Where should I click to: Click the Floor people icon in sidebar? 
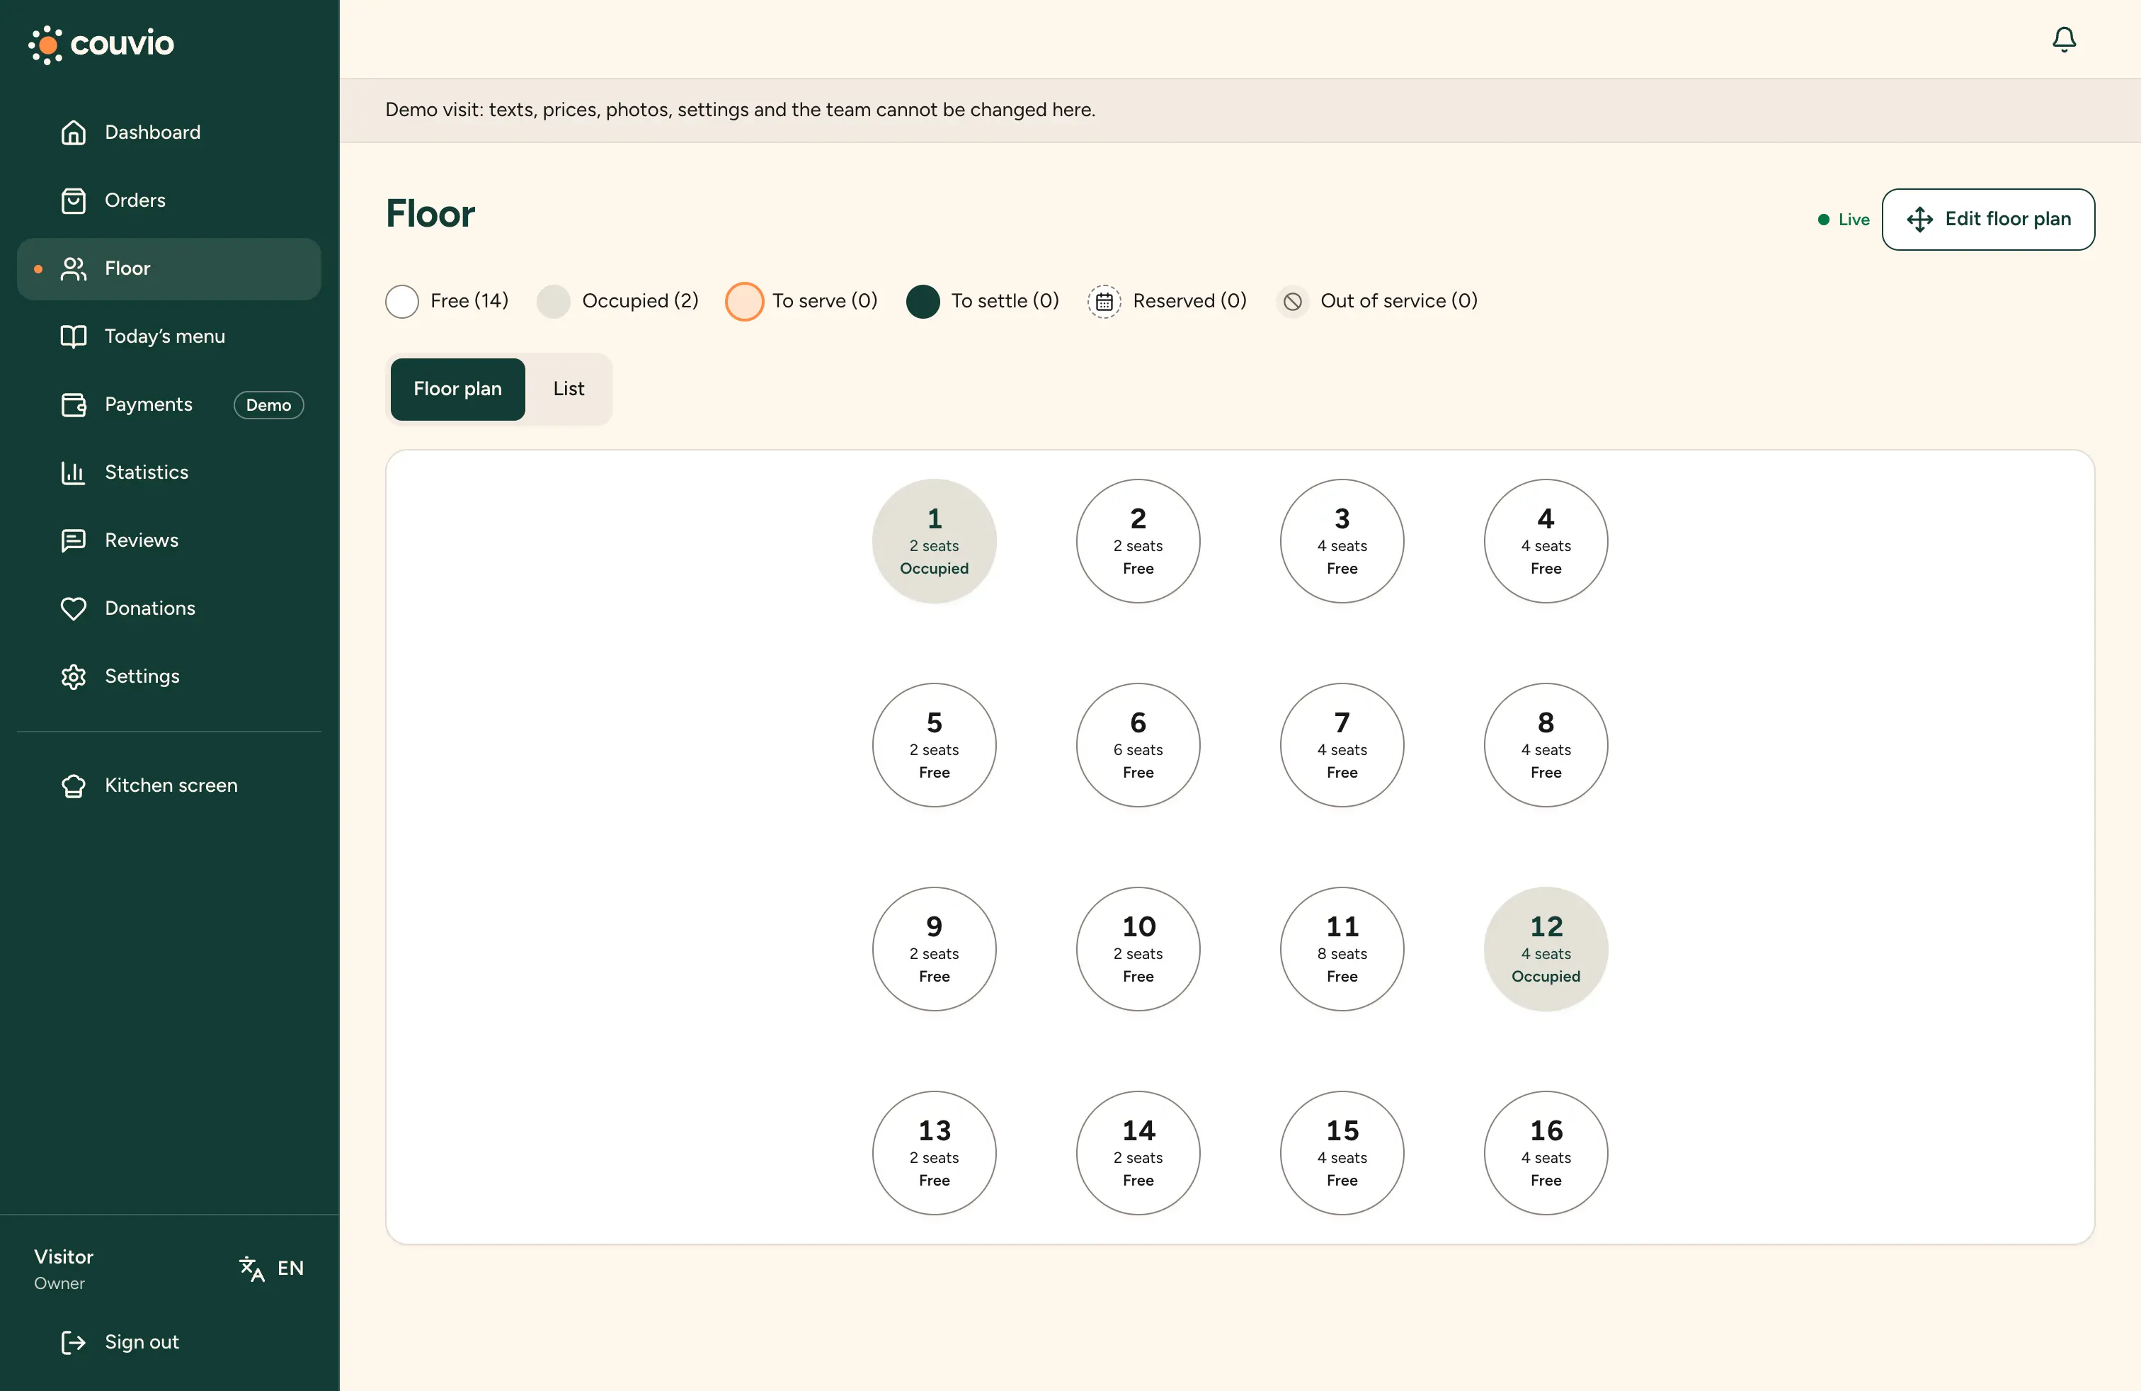coord(73,268)
